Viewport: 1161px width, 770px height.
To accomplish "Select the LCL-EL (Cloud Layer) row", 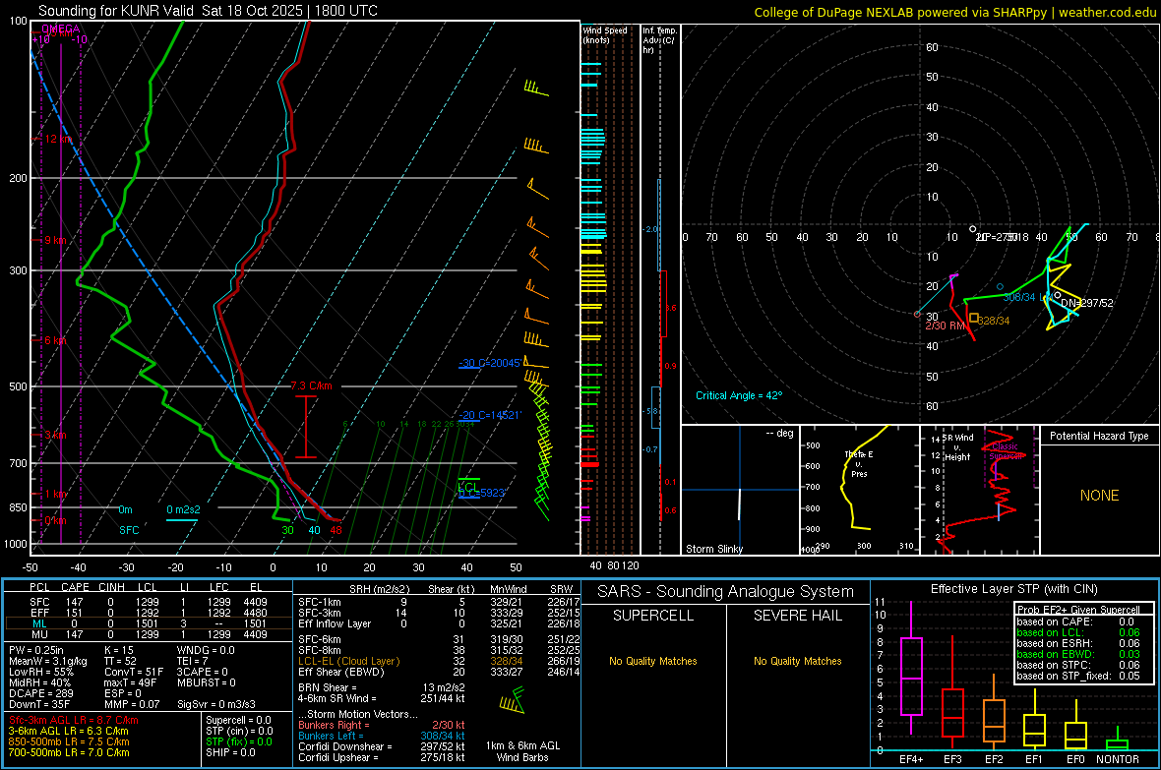I will [439, 661].
